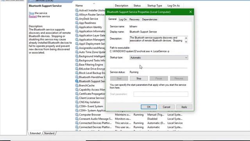This screenshot has height=141, width=250.
Task: Click the Local Service log-on cell
Action: [x=175, y=123]
